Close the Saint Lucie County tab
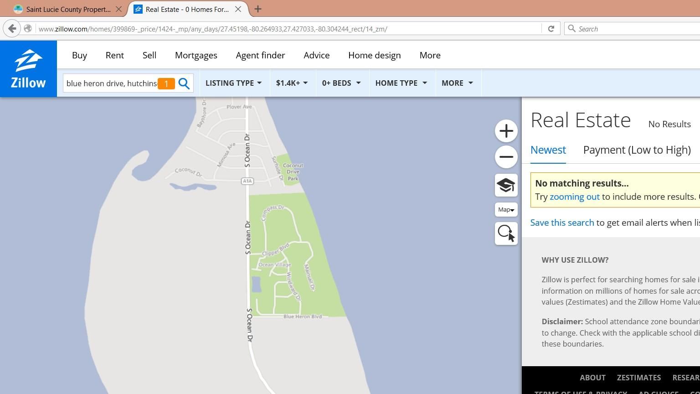This screenshot has width=700, height=394. tap(118, 9)
